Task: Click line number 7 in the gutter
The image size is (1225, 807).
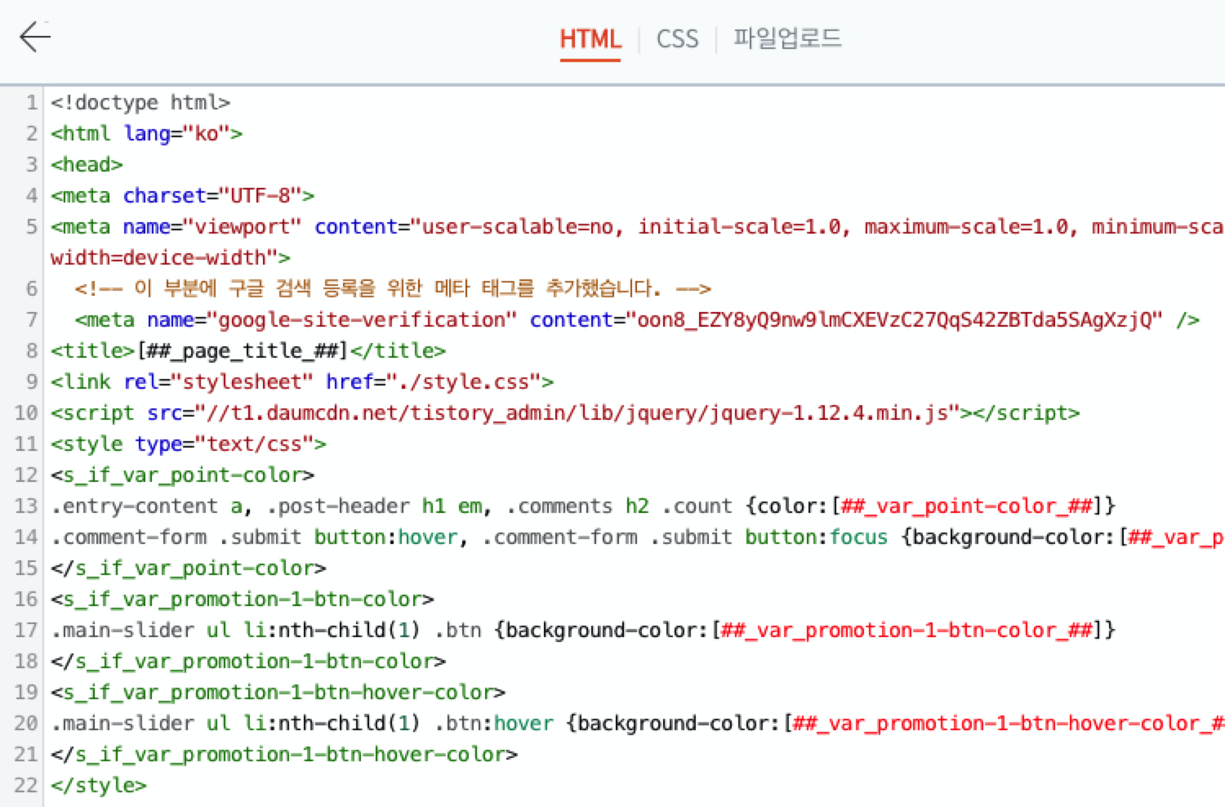Action: point(32,320)
